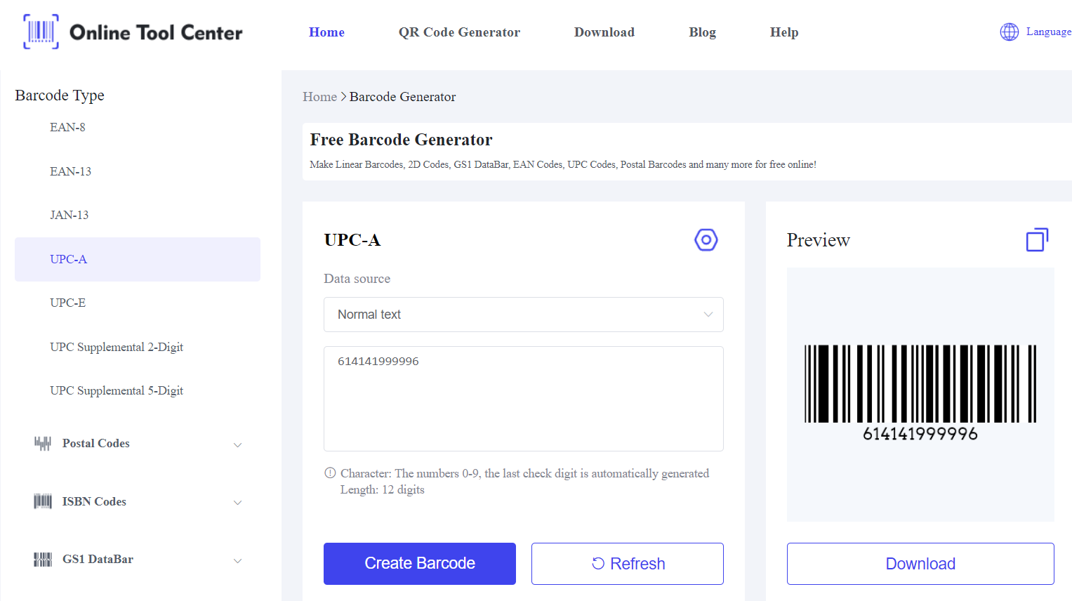Open the language globe icon
Image resolution: width=1072 pixels, height=601 pixels.
click(1009, 32)
